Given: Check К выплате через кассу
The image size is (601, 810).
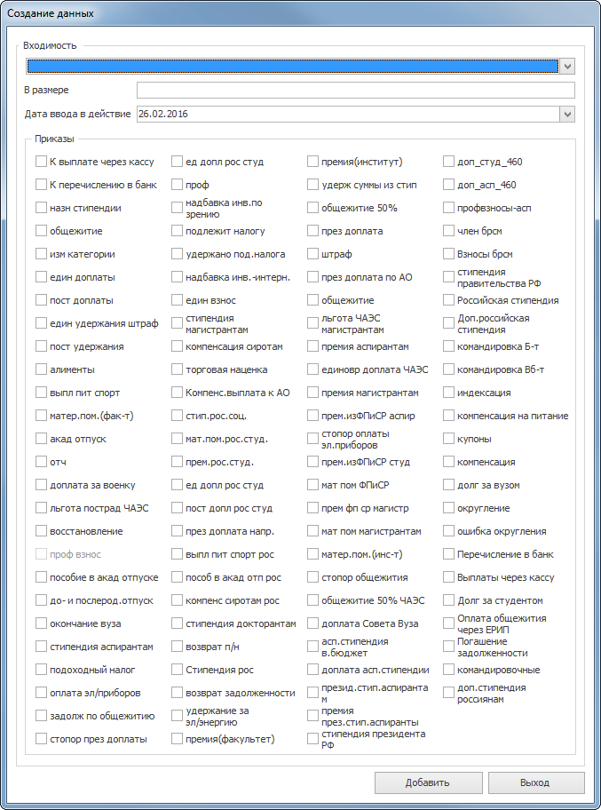Looking at the screenshot, I should (42, 162).
